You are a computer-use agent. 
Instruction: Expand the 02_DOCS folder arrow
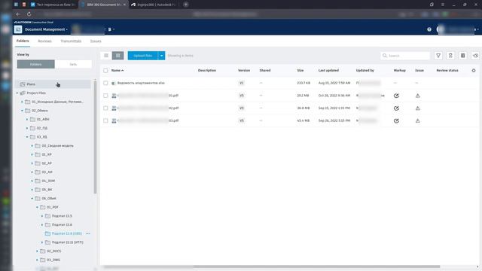click(37, 251)
